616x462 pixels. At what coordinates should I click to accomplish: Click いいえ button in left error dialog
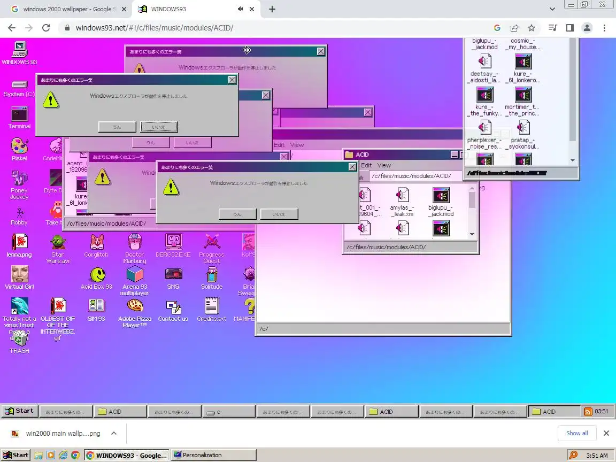159,127
